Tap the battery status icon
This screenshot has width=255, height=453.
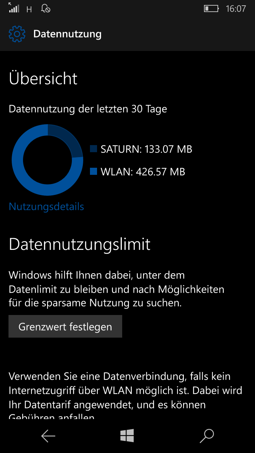click(211, 8)
